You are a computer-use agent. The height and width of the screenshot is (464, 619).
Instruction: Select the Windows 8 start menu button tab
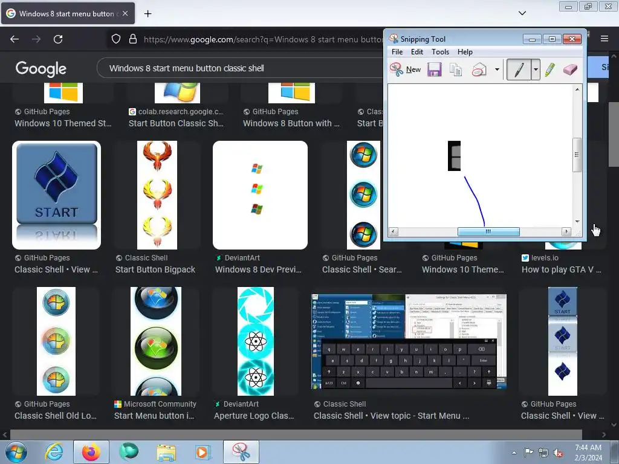[x=68, y=13]
